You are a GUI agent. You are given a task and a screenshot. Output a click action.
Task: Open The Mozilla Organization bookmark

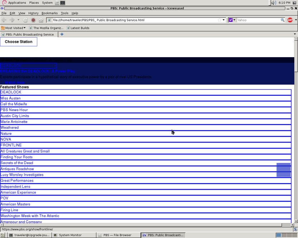pyautogui.click(x=46, y=28)
